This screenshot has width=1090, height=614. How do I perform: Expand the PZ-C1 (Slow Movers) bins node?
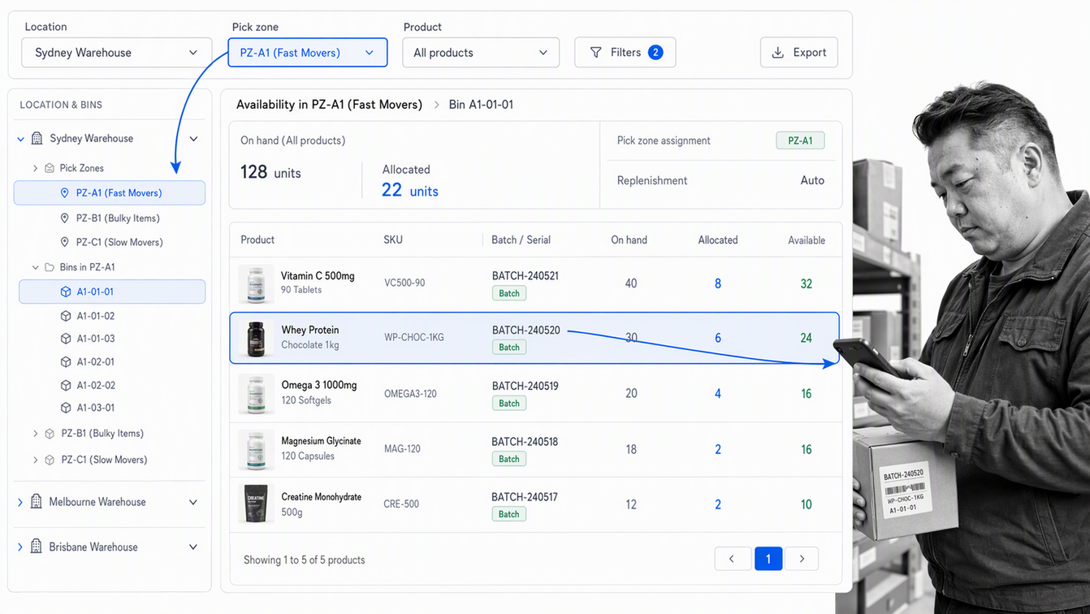tap(35, 460)
